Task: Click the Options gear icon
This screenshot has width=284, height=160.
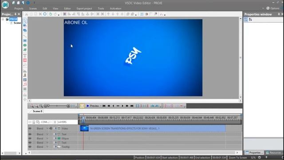Action: tap(268, 8)
